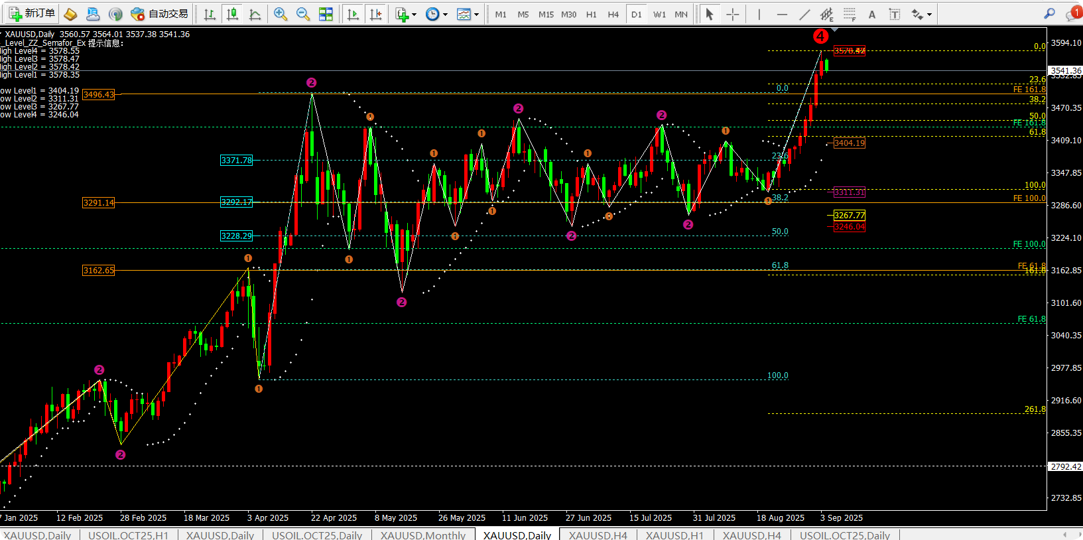Select the vertical line drawing tool
The height and width of the screenshot is (540, 1083).
point(759,14)
